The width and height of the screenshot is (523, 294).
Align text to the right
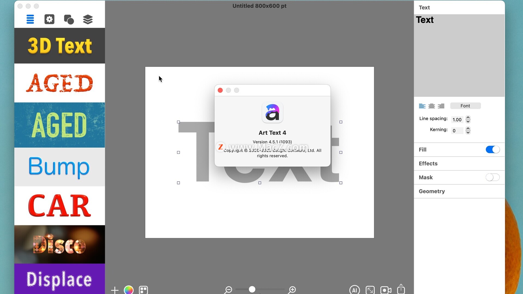(441, 106)
